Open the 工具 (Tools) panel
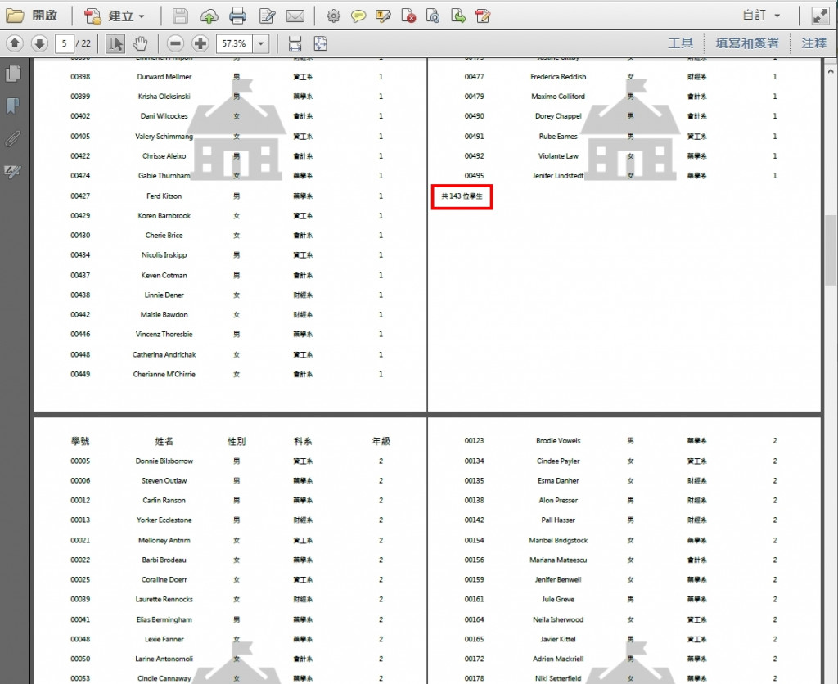 pos(680,43)
